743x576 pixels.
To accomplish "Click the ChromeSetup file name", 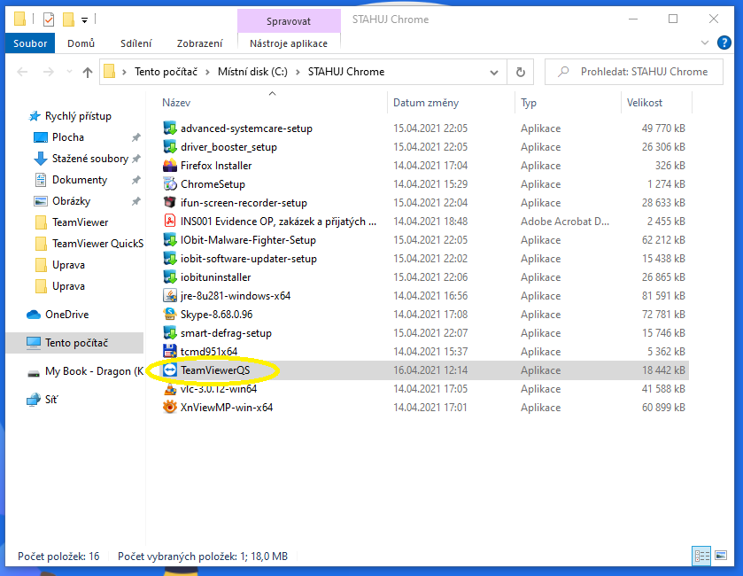I will [213, 184].
